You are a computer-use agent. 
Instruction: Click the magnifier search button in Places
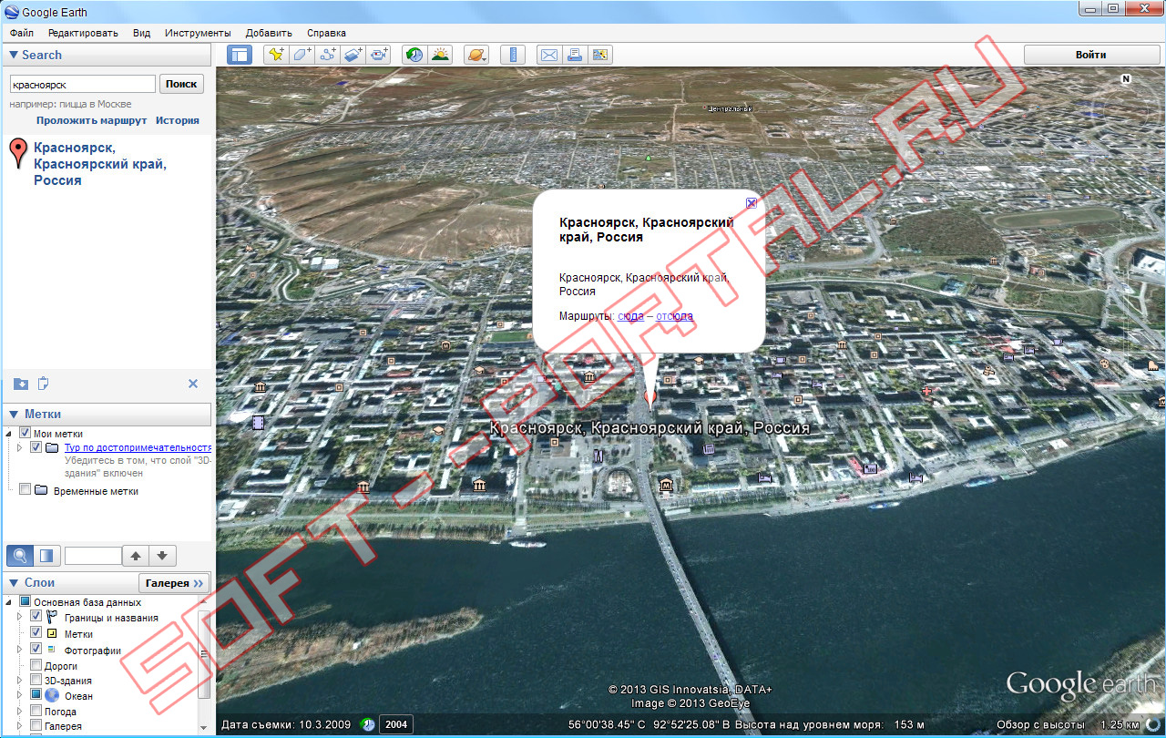click(21, 555)
